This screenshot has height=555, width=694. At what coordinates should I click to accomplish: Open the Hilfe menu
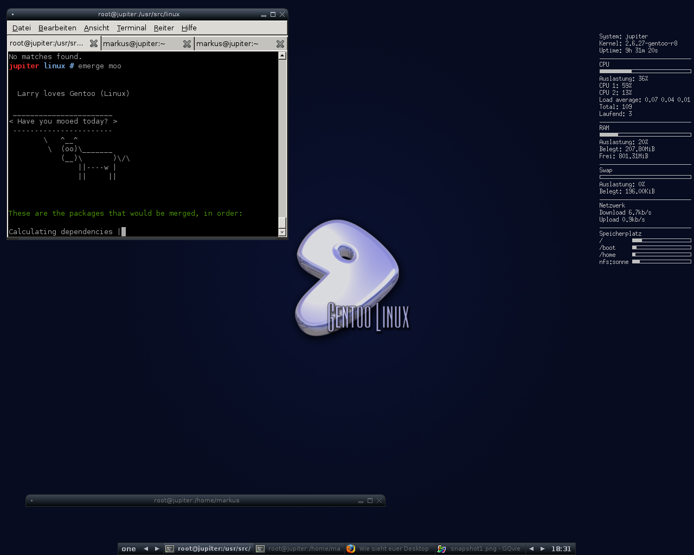(189, 28)
